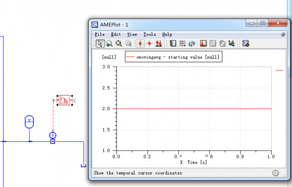Click the blue refresh arrows icon
Image resolution: width=292 pixels, height=187 pixels.
point(192,44)
